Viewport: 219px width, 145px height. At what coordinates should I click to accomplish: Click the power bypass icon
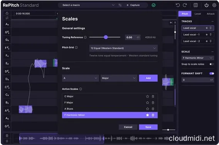206,5
